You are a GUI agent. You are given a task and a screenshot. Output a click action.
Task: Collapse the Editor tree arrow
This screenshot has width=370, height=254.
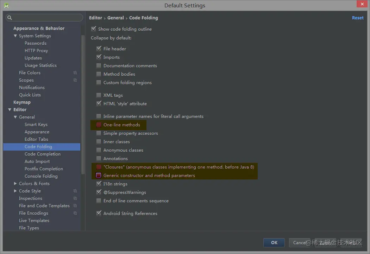pyautogui.click(x=10, y=110)
